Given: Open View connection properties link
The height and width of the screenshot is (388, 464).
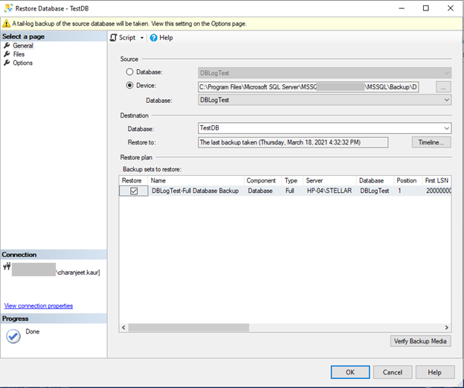Looking at the screenshot, I should point(39,306).
